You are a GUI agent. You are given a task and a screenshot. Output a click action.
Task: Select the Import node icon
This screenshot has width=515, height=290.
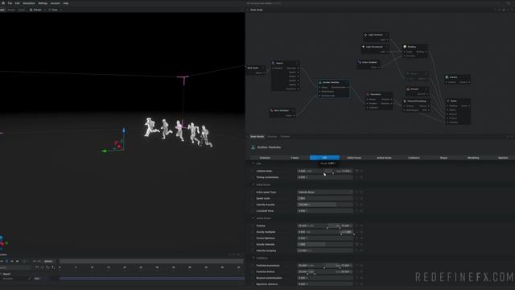(x=274, y=63)
